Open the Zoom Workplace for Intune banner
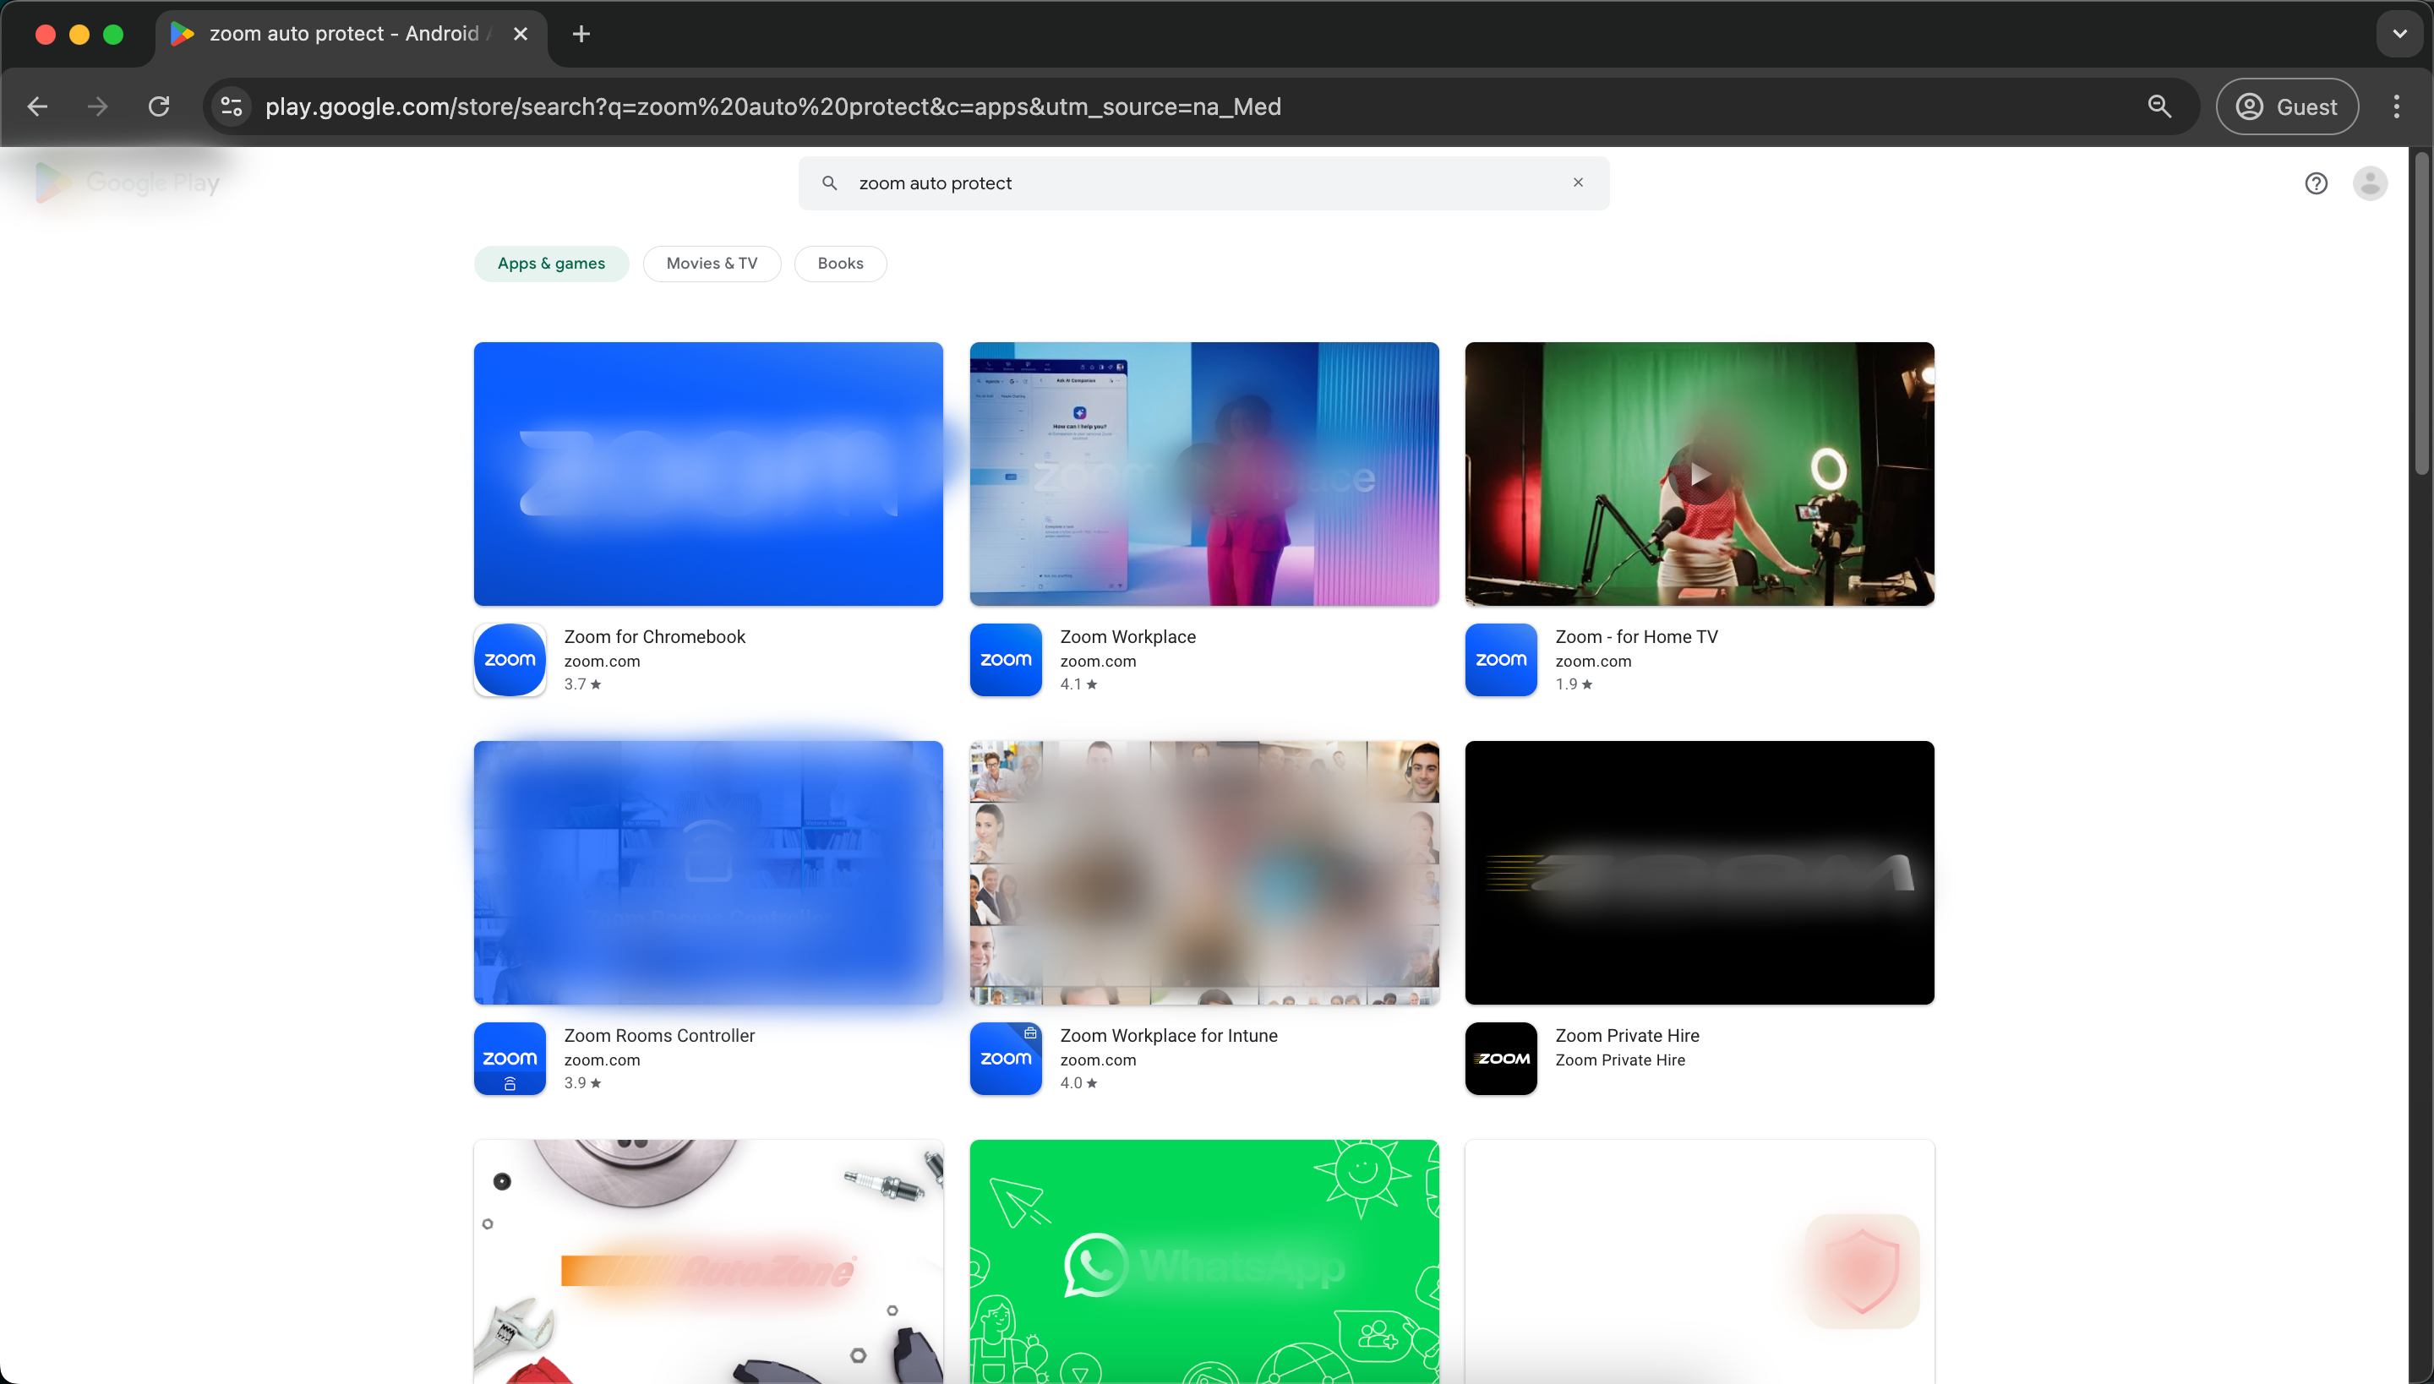 tap(1203, 873)
